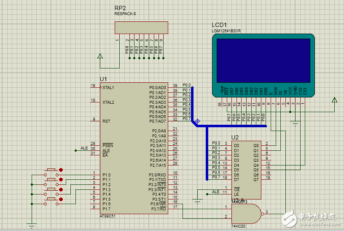Click the U2 reference label

click(235, 137)
